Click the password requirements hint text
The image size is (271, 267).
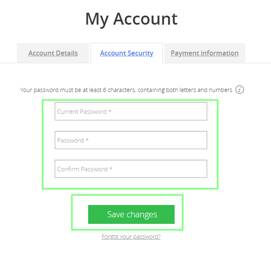126,90
